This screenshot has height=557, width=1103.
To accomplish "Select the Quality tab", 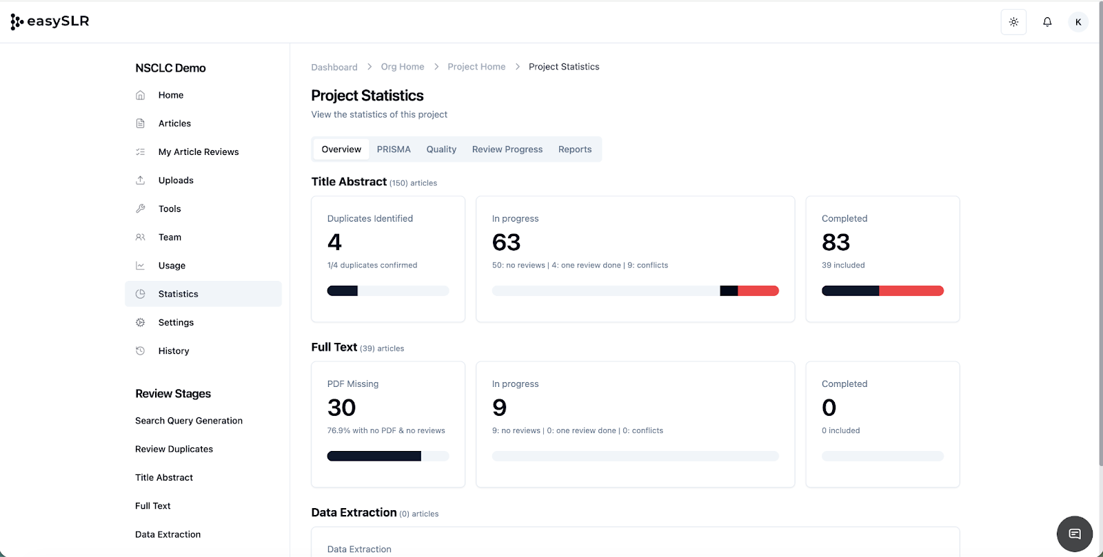I will coord(441,149).
